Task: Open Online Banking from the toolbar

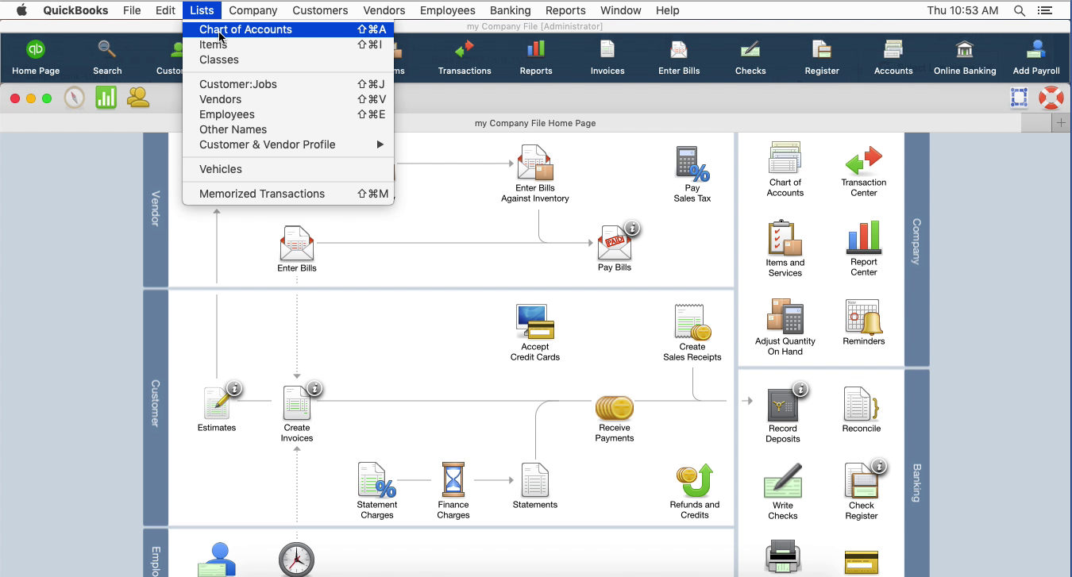Action: point(965,57)
